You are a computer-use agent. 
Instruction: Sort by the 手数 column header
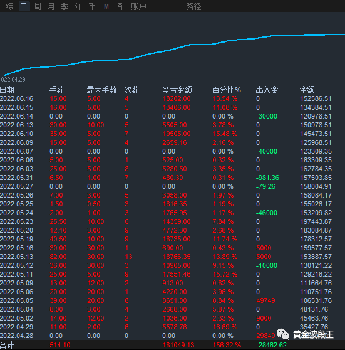pos(56,90)
